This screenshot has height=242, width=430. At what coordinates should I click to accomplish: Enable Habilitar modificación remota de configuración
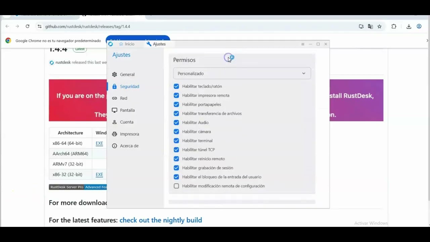tap(176, 186)
